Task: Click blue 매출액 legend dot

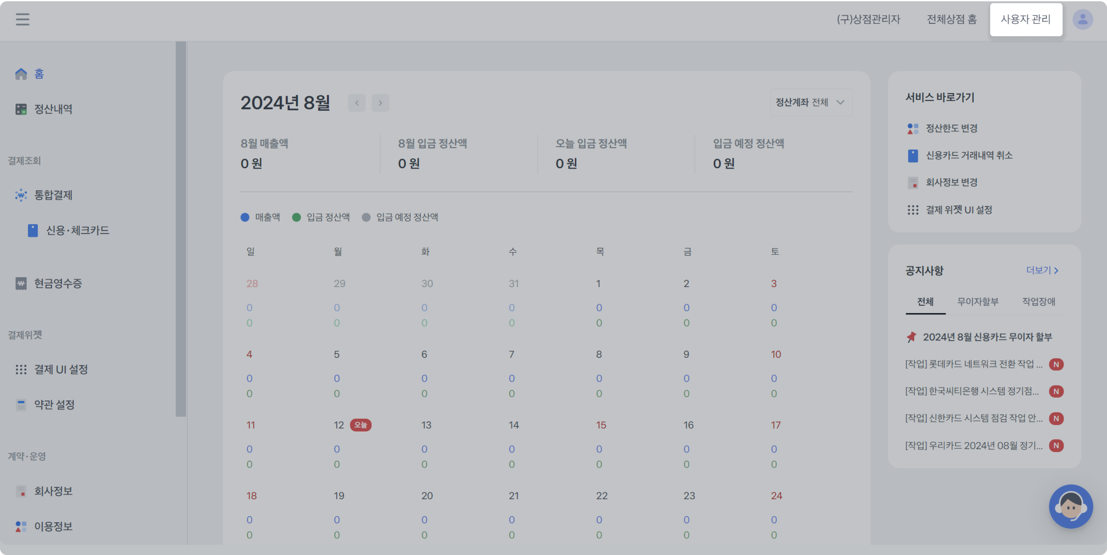Action: point(245,217)
